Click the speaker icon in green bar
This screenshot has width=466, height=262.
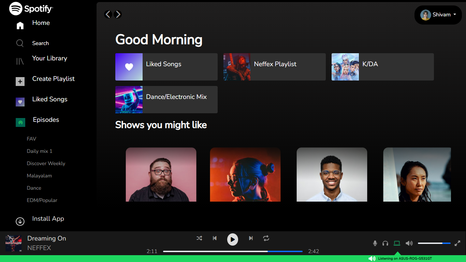pyautogui.click(x=372, y=259)
